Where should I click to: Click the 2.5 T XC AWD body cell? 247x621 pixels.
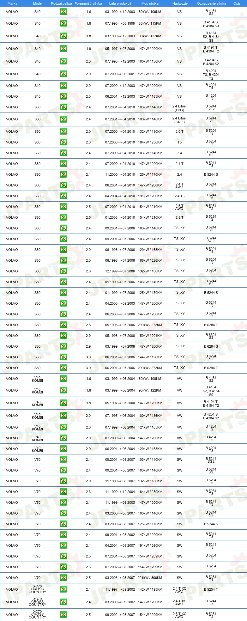point(179,615)
